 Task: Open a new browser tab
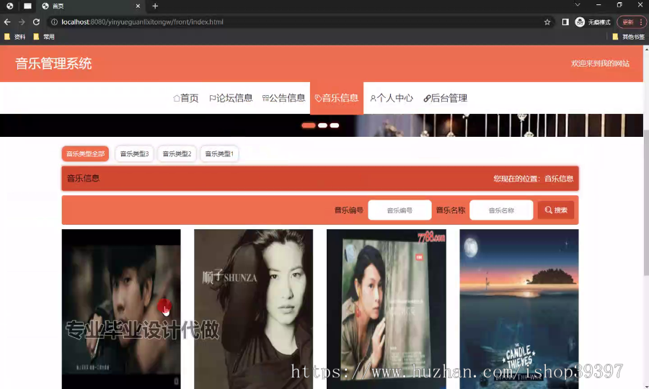155,6
